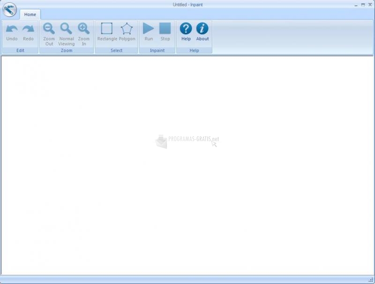The height and width of the screenshot is (284, 375).
Task: Choose the Polygon selection tool
Action: pos(127,29)
